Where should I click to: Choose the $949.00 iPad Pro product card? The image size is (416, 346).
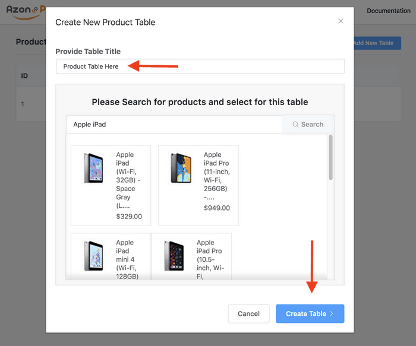point(198,185)
